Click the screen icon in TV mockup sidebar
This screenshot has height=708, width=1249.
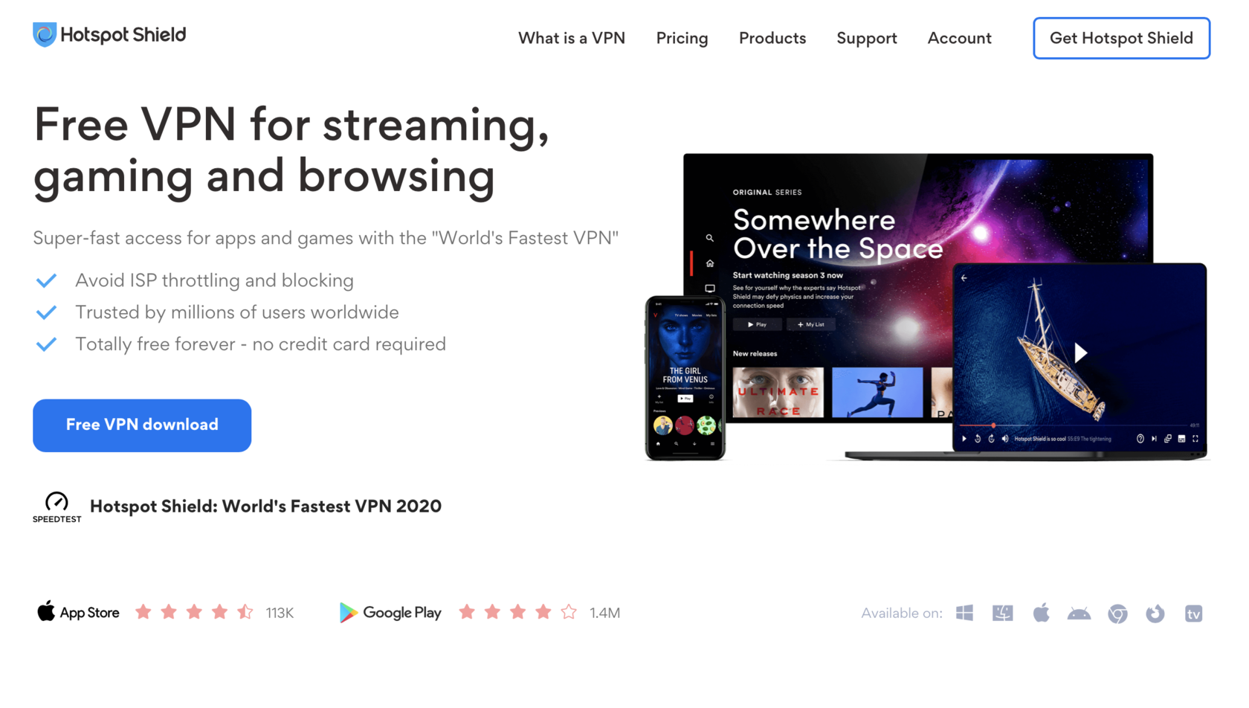(x=709, y=289)
